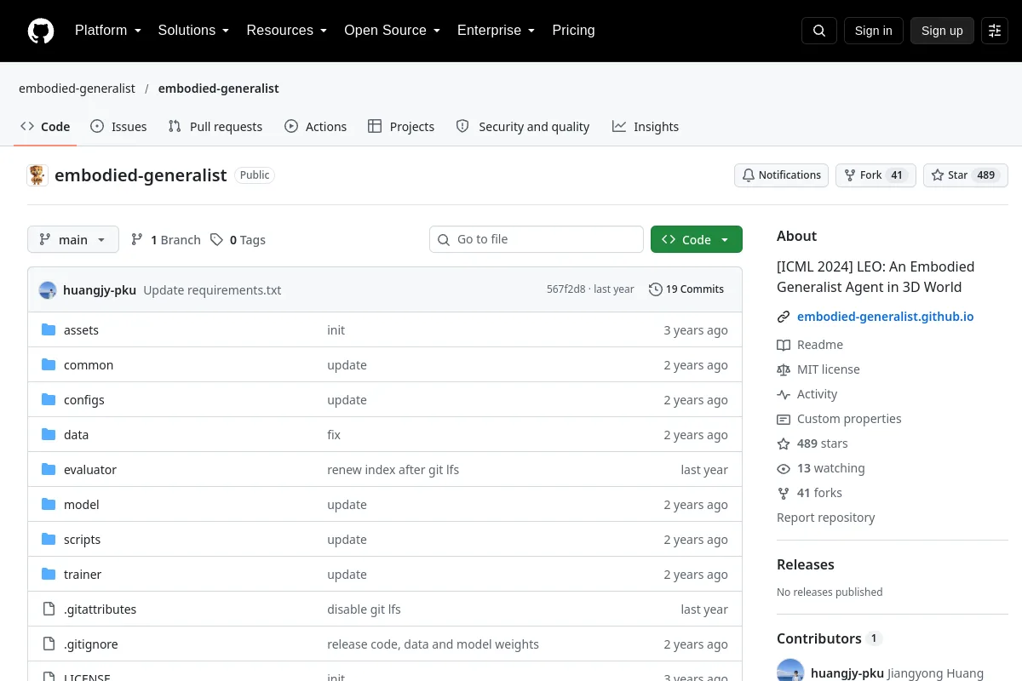The height and width of the screenshot is (681, 1022).
Task: Open the 1 Branch link
Action: click(x=165, y=240)
